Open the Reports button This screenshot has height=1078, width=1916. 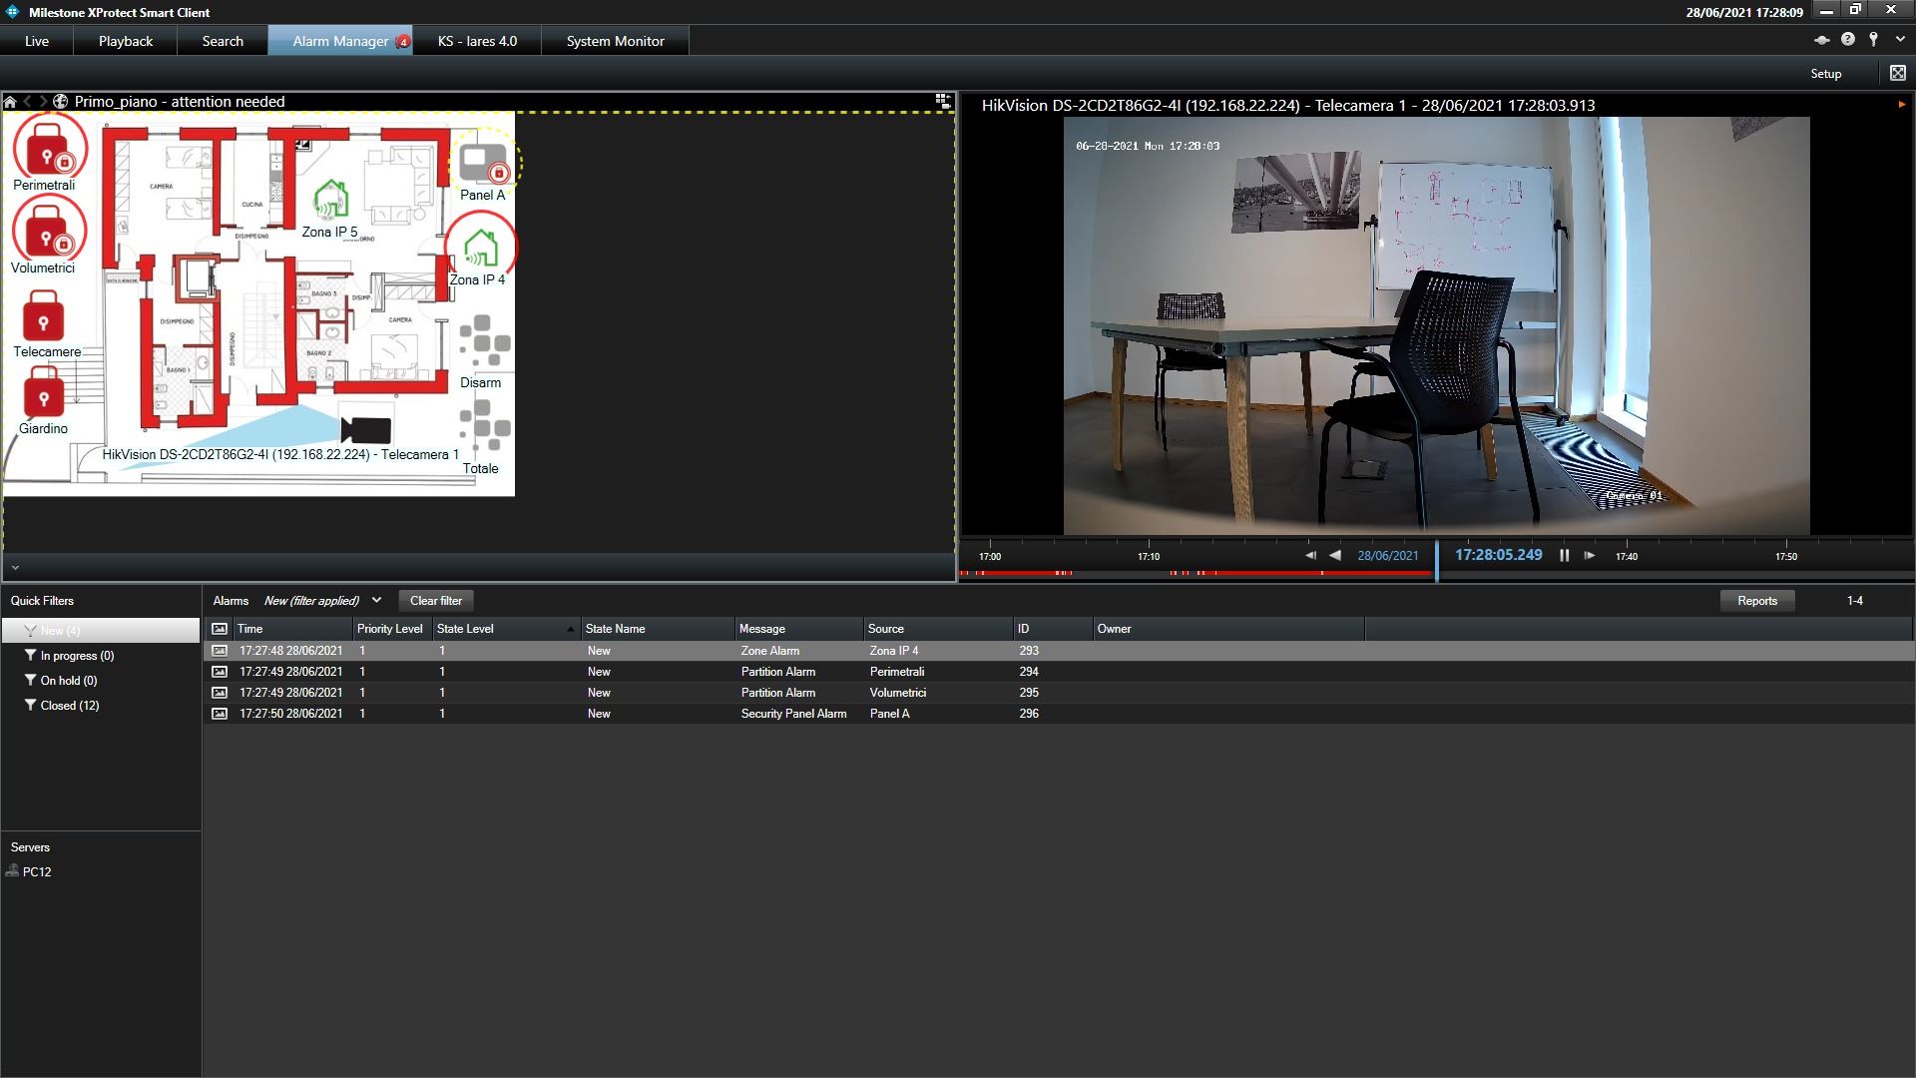1757,601
